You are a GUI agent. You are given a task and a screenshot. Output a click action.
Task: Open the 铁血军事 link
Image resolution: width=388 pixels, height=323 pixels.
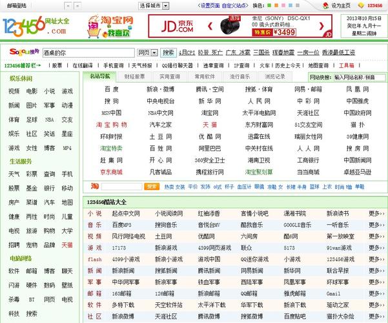(209, 282)
